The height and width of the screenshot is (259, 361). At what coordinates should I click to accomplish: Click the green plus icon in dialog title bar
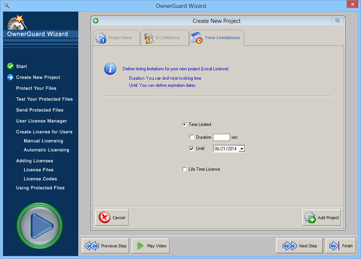[96, 21]
